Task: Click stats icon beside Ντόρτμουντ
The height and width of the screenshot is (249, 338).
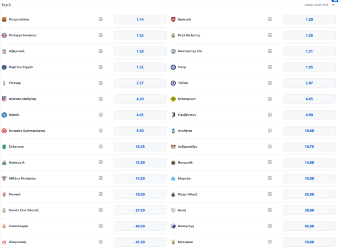Action: tap(270, 99)
